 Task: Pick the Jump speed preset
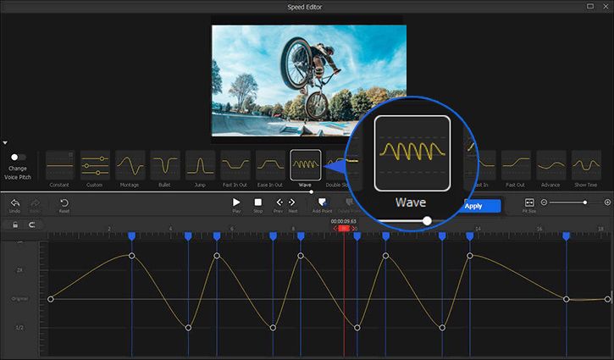[x=200, y=164]
